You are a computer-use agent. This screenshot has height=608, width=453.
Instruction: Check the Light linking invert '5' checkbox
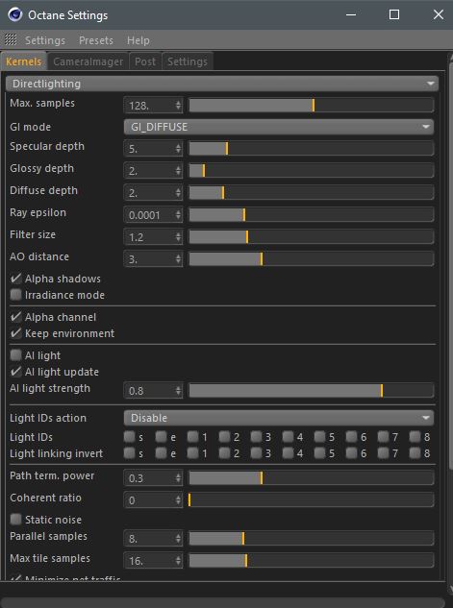pyautogui.click(x=320, y=453)
